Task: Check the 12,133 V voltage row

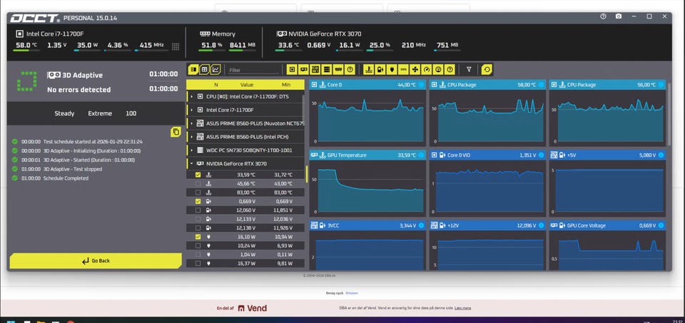Action: click(x=198, y=219)
